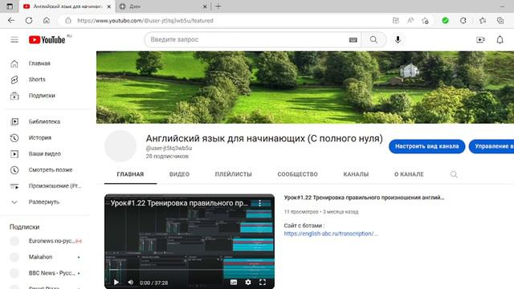Go to Главная in sidebar

tap(39, 63)
